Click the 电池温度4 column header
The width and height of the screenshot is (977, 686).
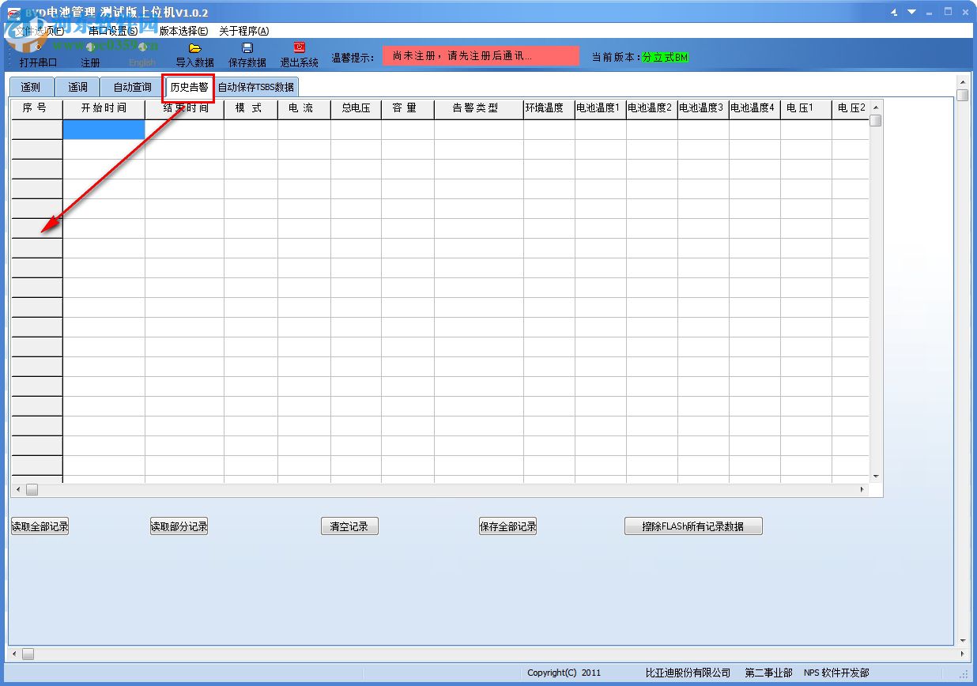(754, 108)
